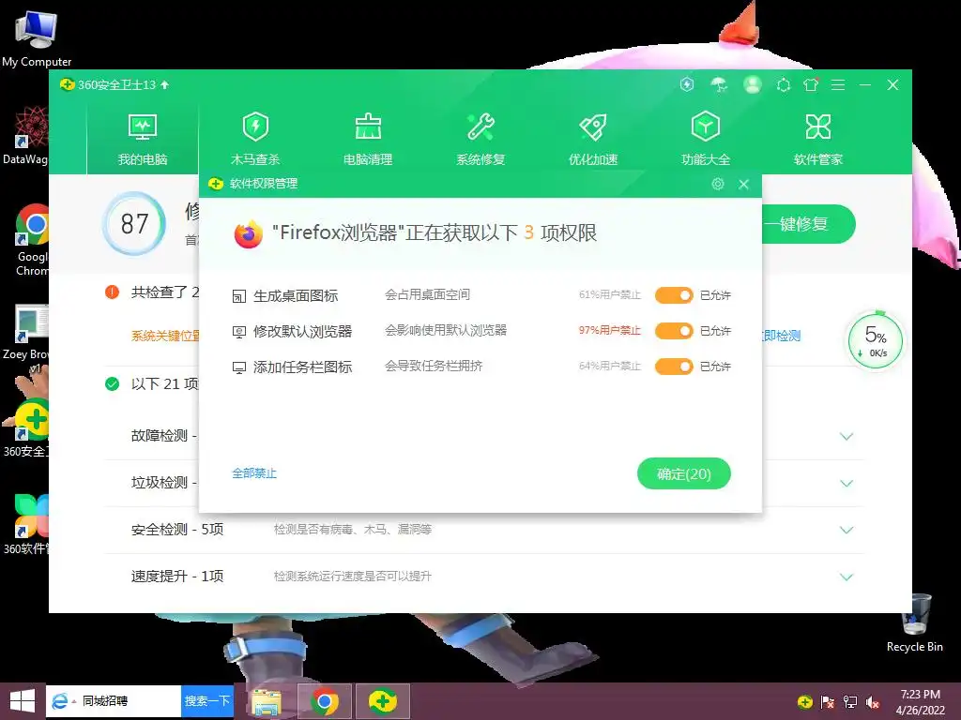
Task: Open permission dialog settings gear
Action: click(x=718, y=184)
